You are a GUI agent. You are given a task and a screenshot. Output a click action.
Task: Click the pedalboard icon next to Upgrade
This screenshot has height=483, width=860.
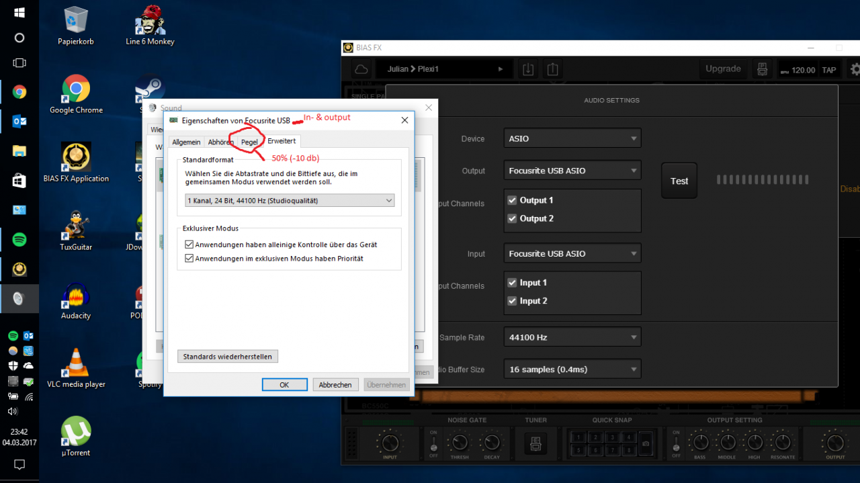pos(762,69)
